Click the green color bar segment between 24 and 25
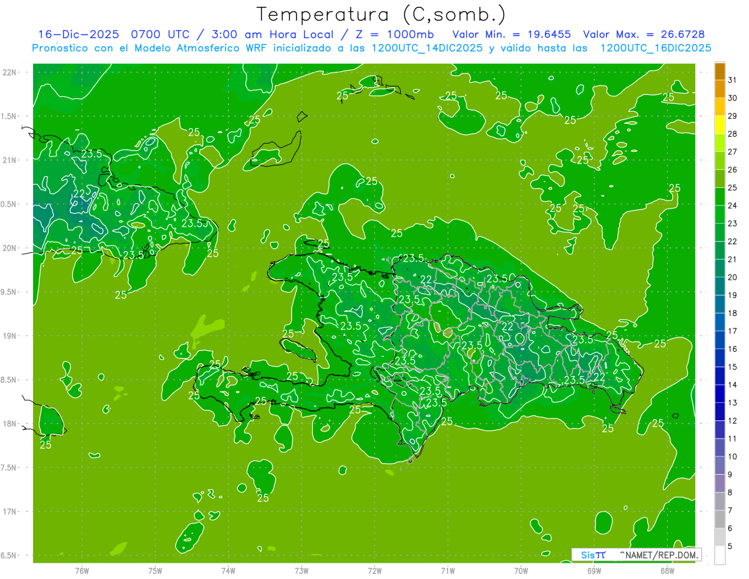The width and height of the screenshot is (749, 579). click(x=720, y=197)
